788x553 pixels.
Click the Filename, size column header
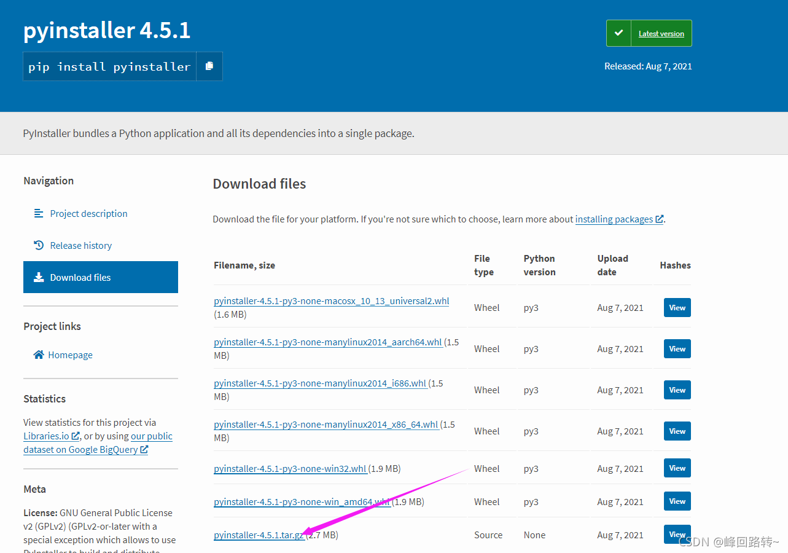(x=244, y=265)
